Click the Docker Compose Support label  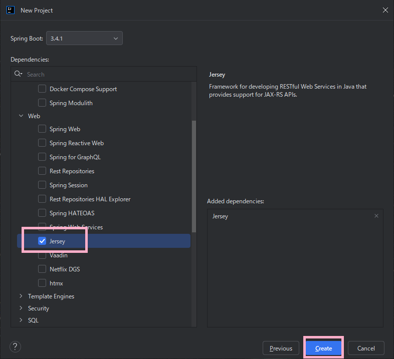coord(83,89)
